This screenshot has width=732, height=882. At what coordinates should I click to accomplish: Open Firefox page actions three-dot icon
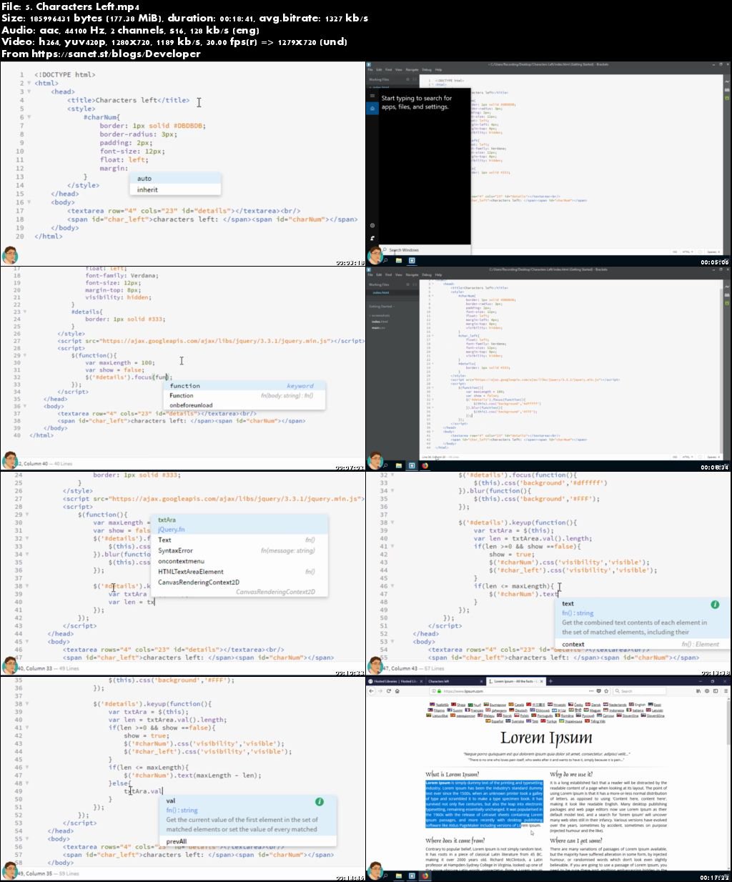click(x=591, y=691)
